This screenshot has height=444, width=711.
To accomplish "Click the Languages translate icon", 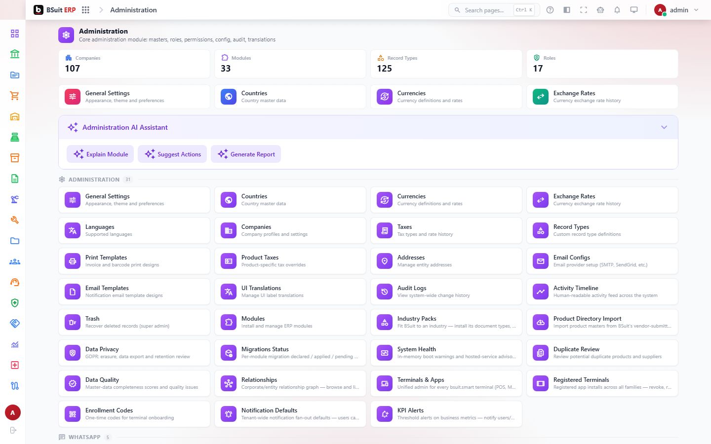I will pos(73,230).
